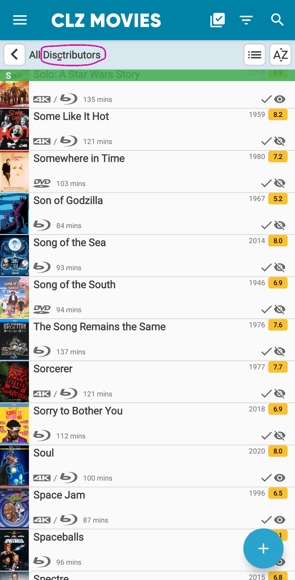Image resolution: width=295 pixels, height=580 pixels.
Task: Tap the search magnifier icon
Action: [x=277, y=20]
